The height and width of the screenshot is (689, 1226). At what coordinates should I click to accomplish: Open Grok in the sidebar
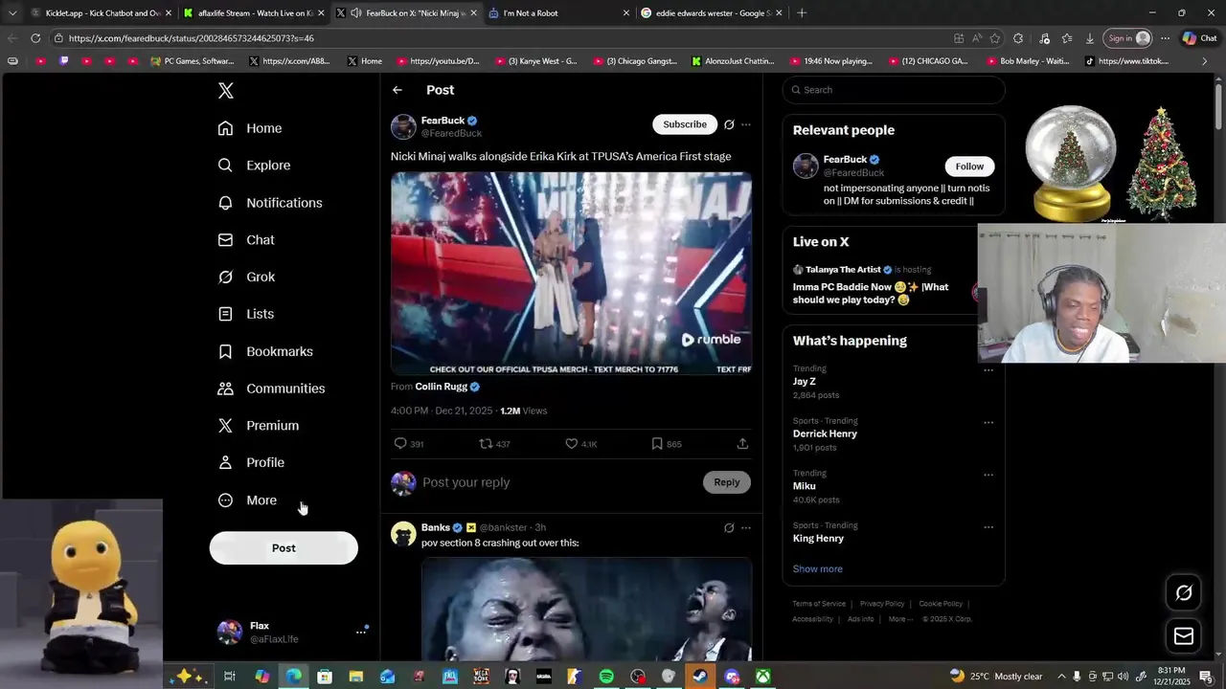click(246, 277)
